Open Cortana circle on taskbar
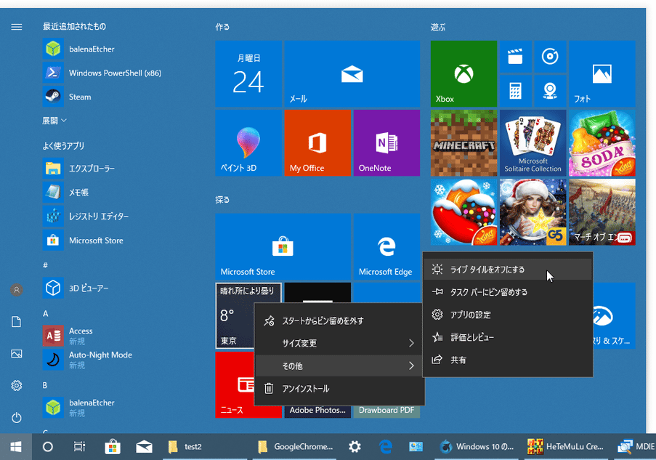Image resolution: width=656 pixels, height=460 pixels. [48, 447]
